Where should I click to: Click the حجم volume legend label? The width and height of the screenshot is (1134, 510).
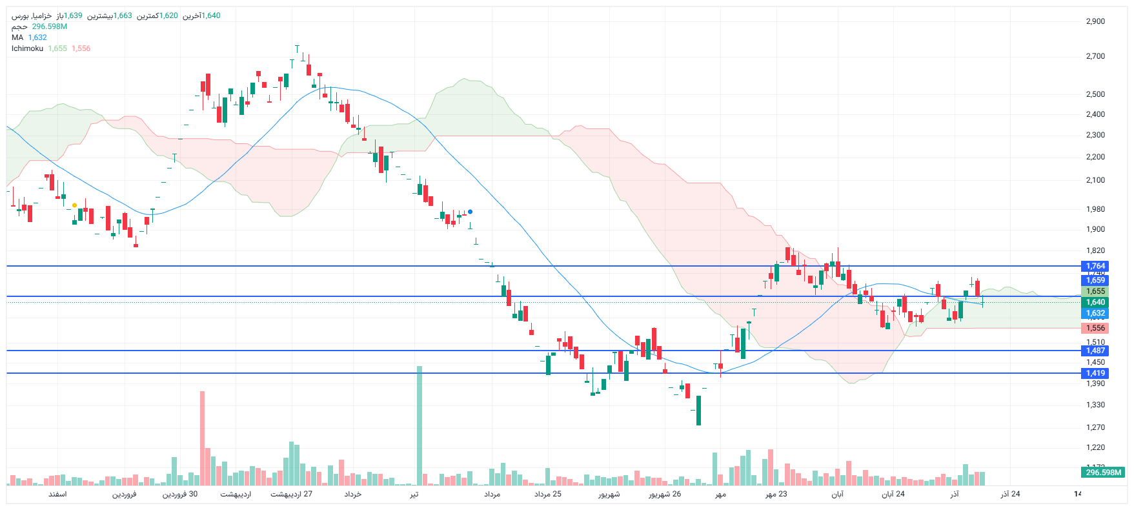coord(19,26)
